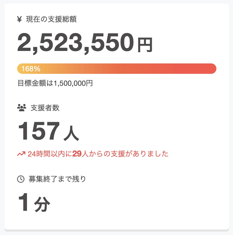233x235 pixels.
Task: Click the 24時間以内に text
Action: tap(50, 154)
